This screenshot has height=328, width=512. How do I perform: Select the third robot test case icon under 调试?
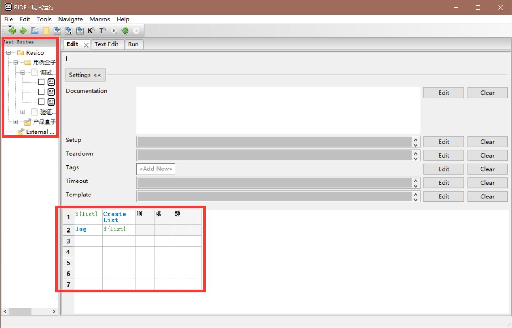pos(51,102)
